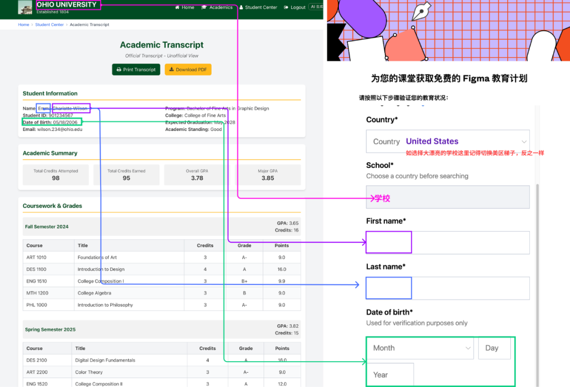The width and height of the screenshot is (570, 387).
Task: Click the Ohio University logo image
Action: [x=25, y=7]
